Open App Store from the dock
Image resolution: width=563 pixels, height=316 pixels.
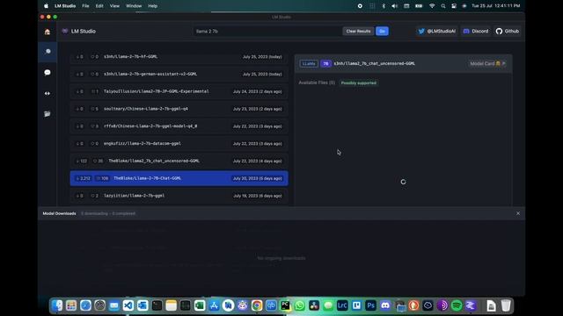pos(214,305)
